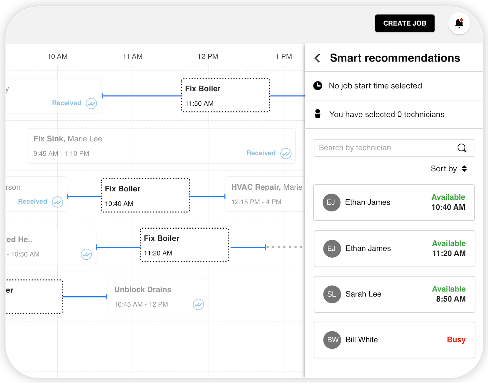Click the checkmark icon on the 10:30 AM job
Viewport: 488px width, 383px height.
[x=86, y=254]
